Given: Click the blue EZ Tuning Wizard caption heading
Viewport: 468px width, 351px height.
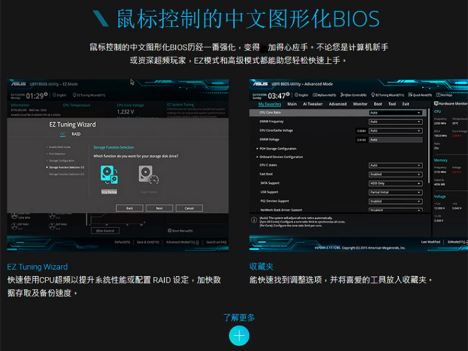Looking at the screenshot, I should click(x=37, y=266).
